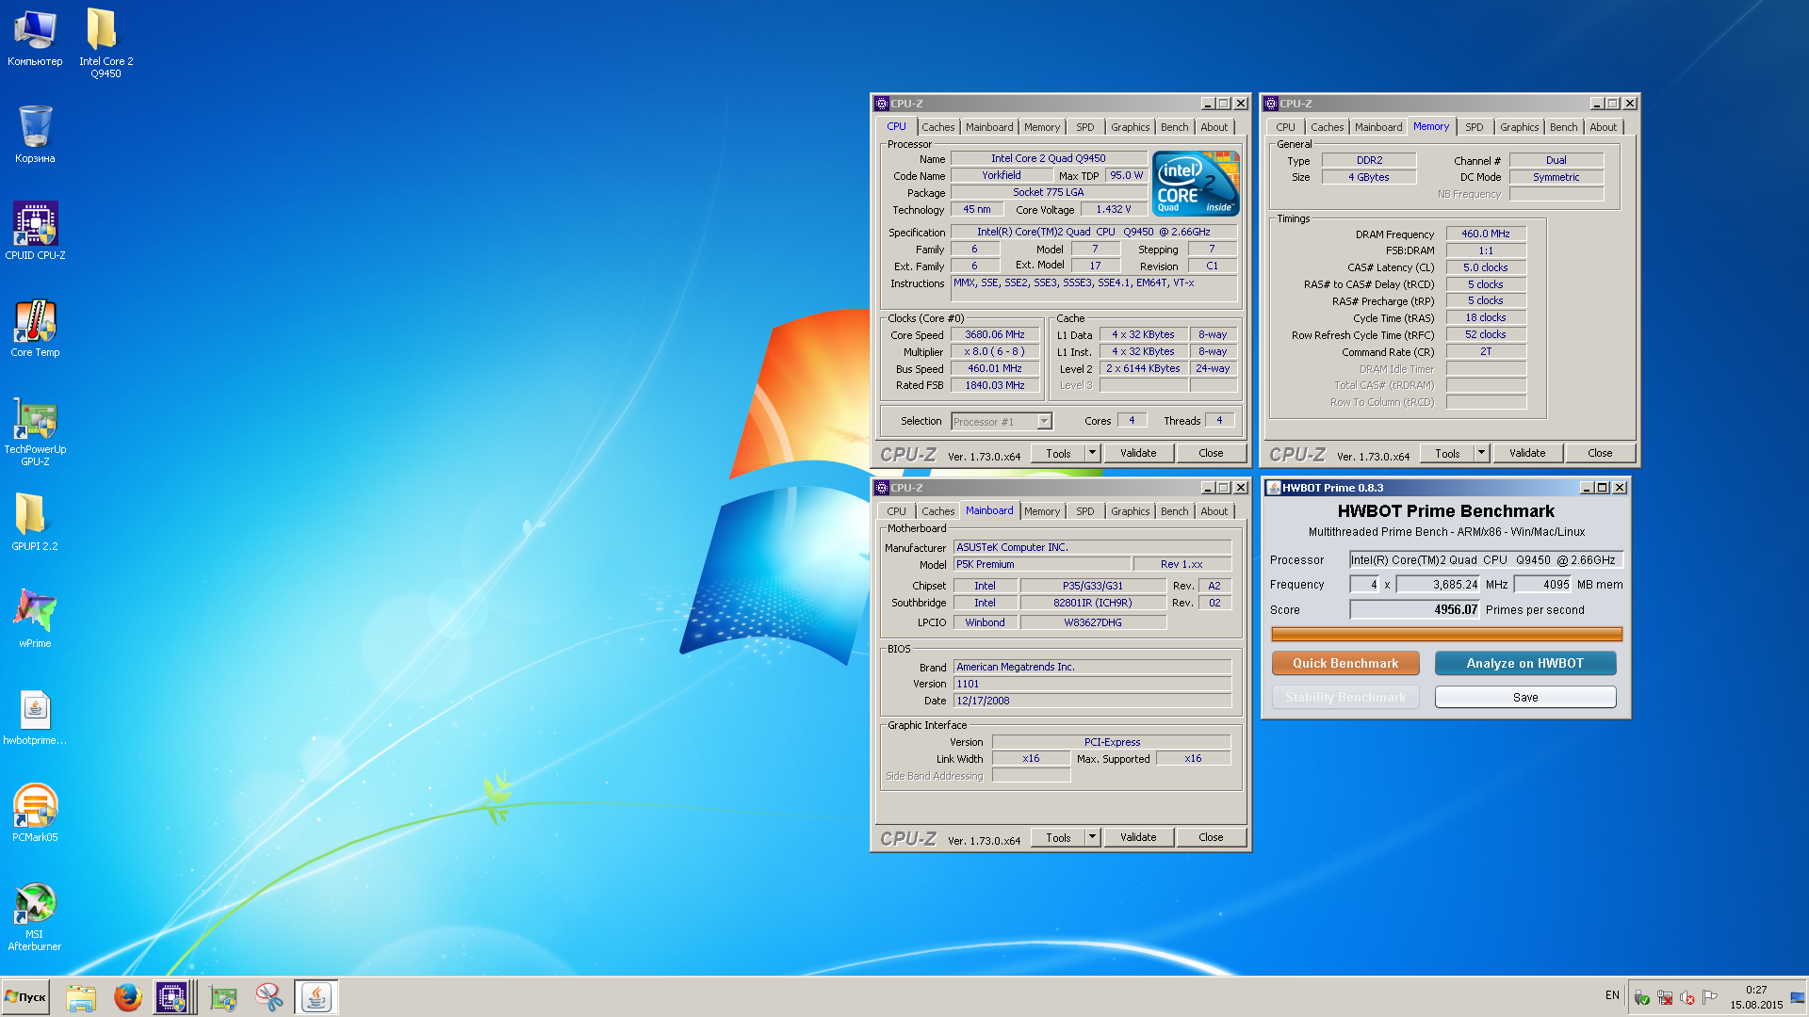Launch MSI Afterburner desktop shortcut
The image size is (1809, 1017).
tap(35, 916)
